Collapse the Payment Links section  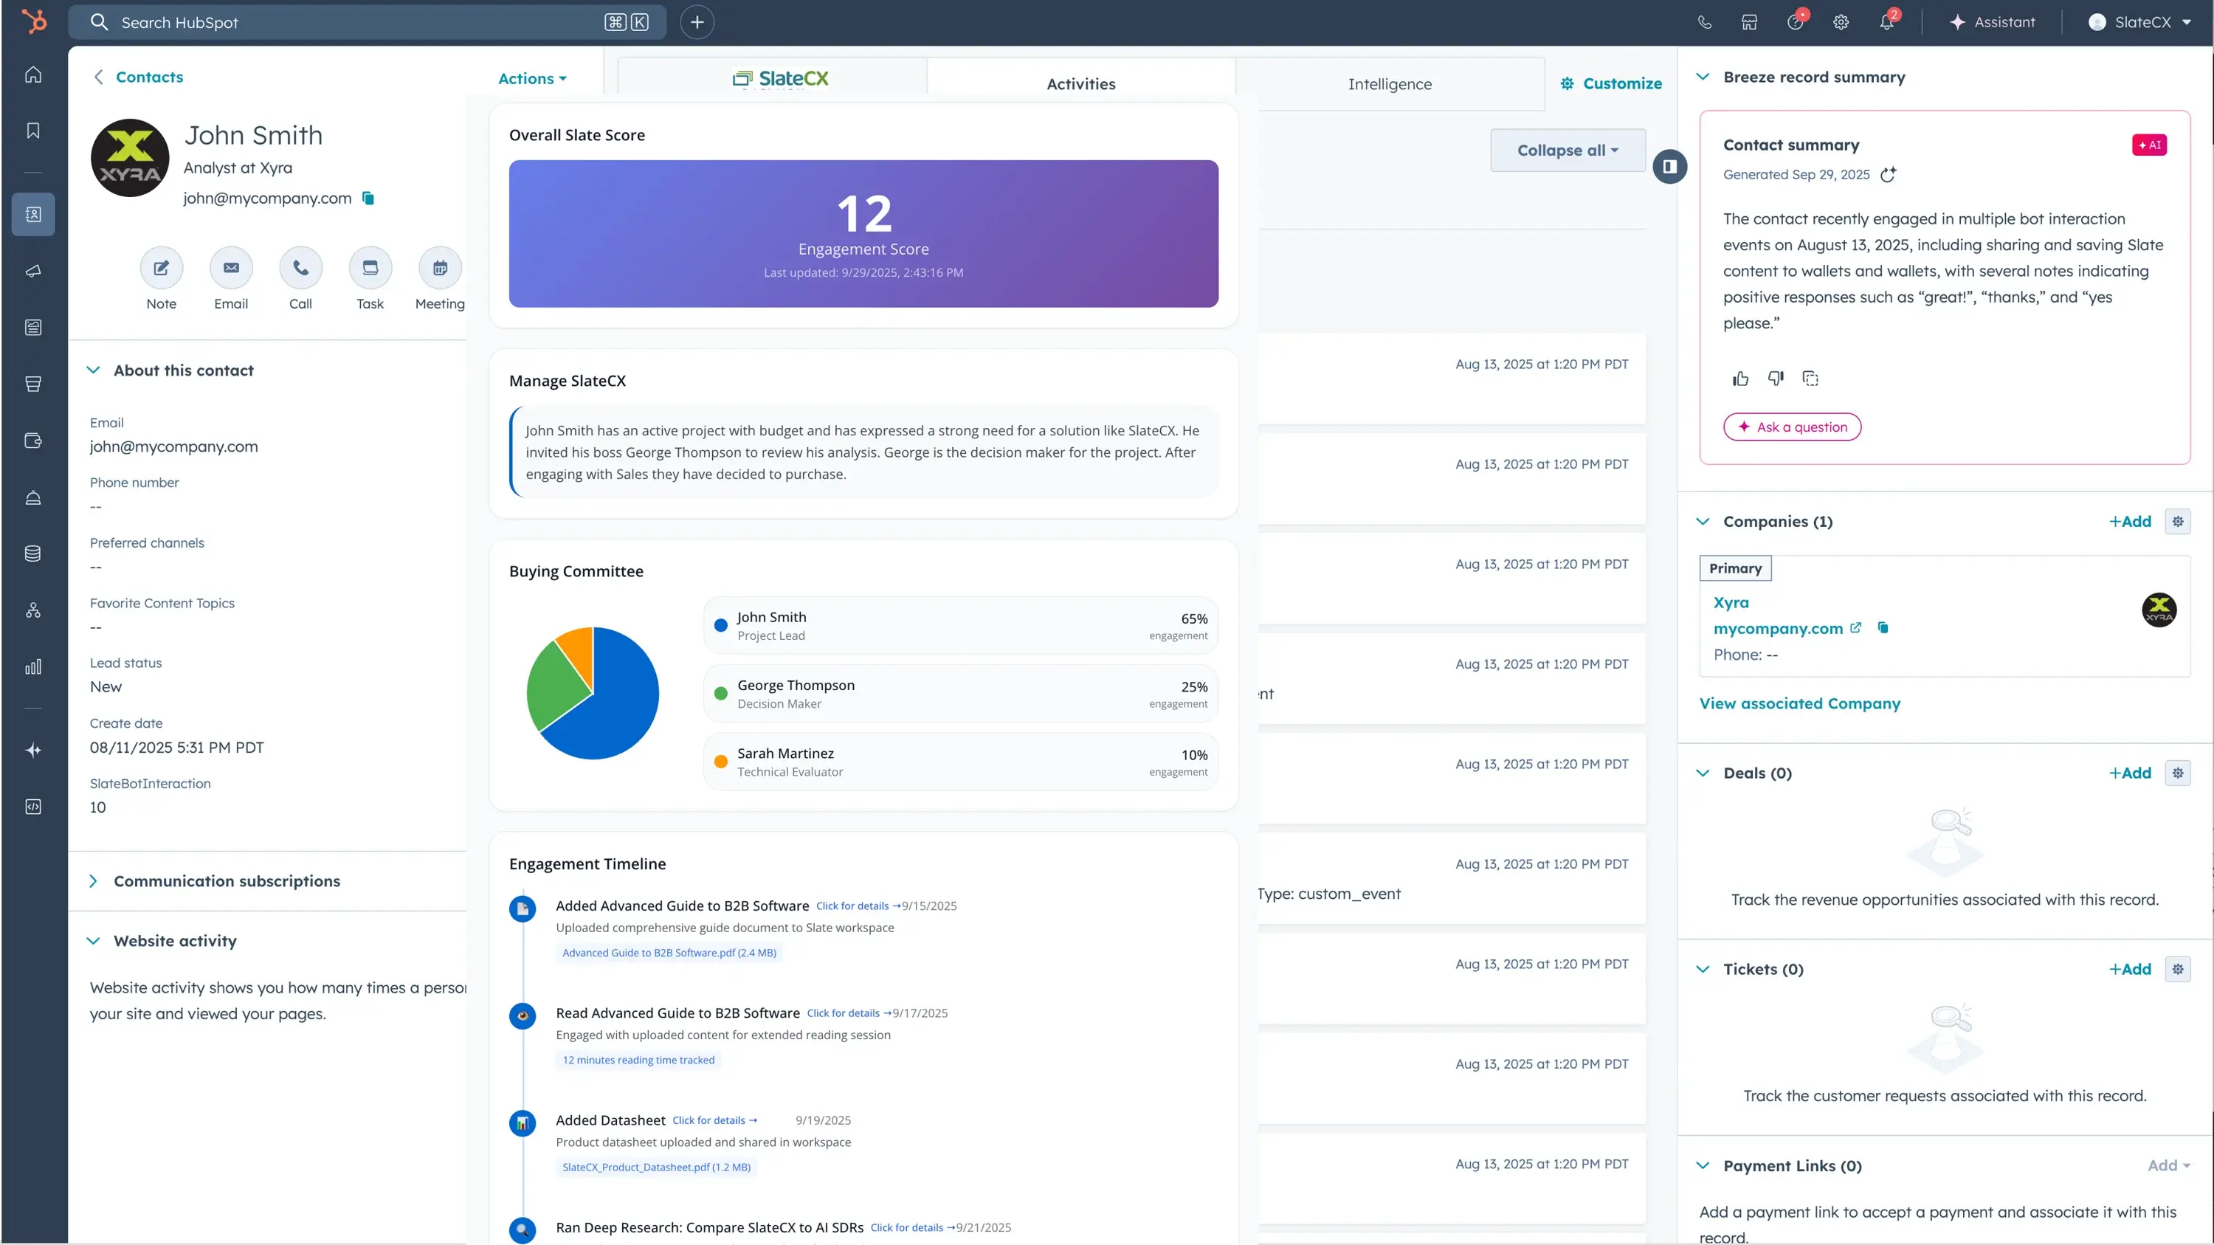(x=1702, y=1166)
